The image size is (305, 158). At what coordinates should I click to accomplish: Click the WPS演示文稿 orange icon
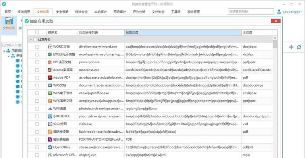[50, 101]
